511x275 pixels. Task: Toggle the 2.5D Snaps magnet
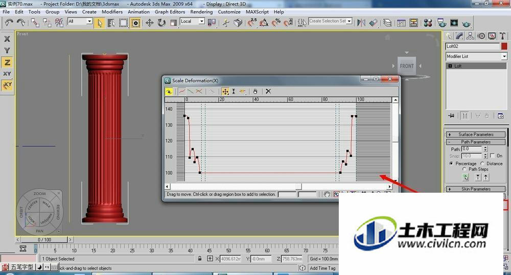coord(252,22)
